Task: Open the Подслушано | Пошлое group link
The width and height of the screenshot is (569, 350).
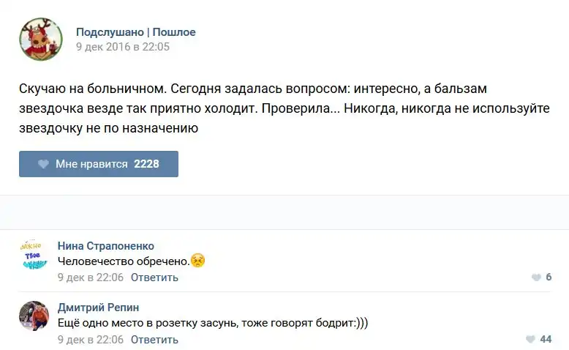Action: [x=135, y=32]
